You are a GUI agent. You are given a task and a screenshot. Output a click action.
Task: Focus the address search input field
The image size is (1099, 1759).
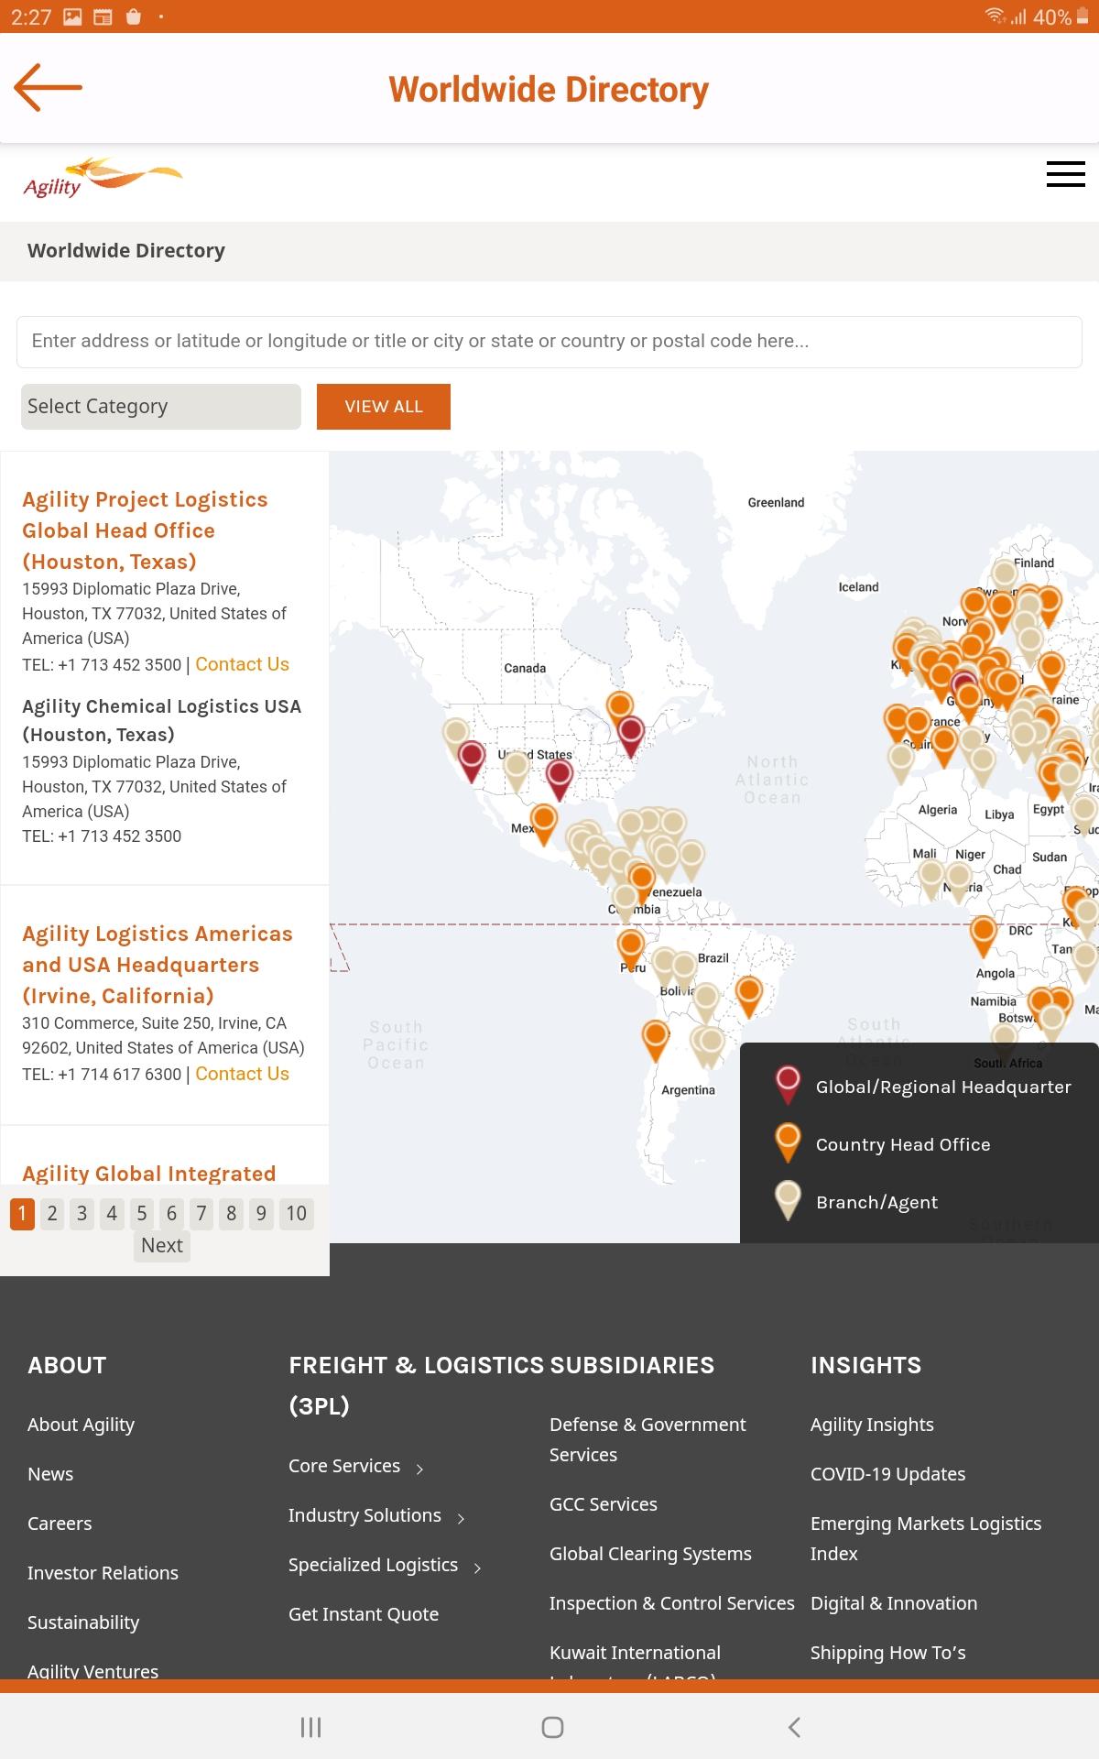(549, 342)
